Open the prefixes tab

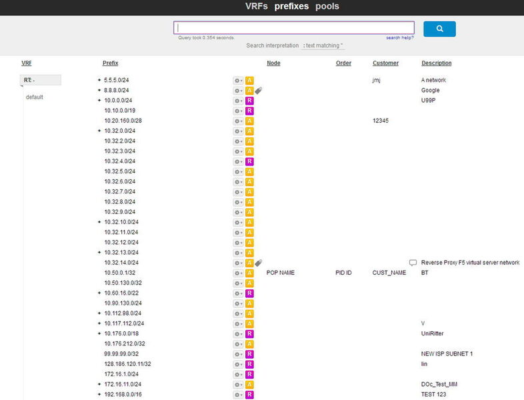291,7
